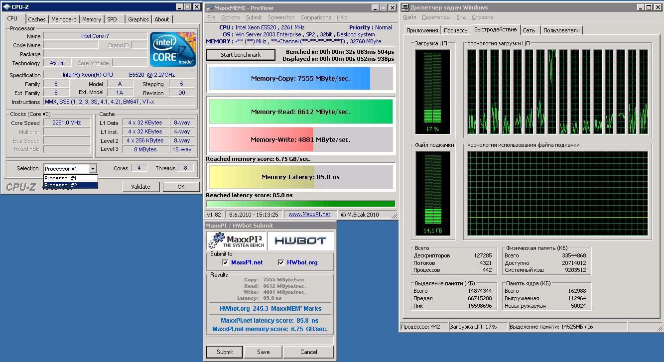This screenshot has width=664, height=362.
Task: Open Пользователи tab in Task Manager
Action: point(561,30)
